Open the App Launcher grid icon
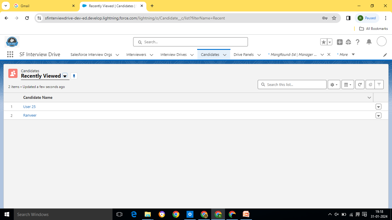This screenshot has height=220, width=392. 10,54
